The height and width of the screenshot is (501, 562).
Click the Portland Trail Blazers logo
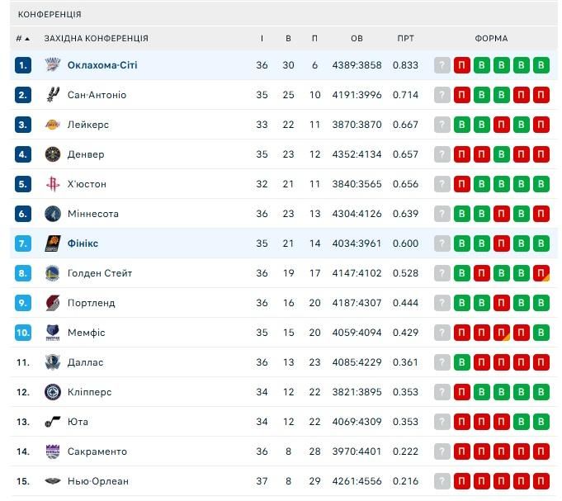coord(53,303)
